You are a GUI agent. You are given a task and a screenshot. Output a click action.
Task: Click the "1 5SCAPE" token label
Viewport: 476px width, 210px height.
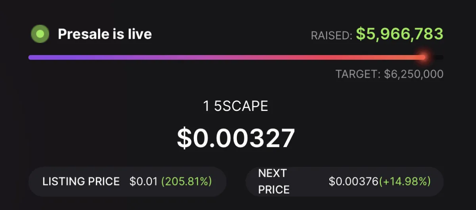(236, 106)
